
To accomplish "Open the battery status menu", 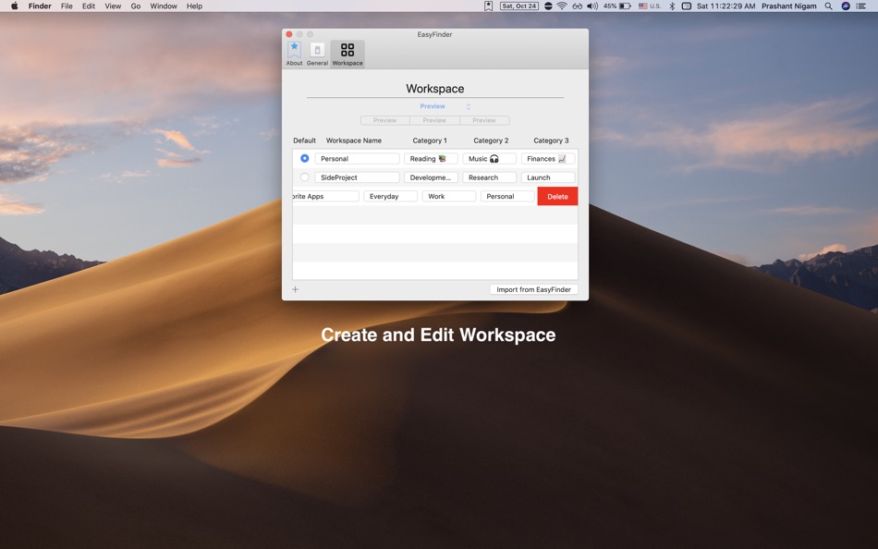I will point(617,6).
